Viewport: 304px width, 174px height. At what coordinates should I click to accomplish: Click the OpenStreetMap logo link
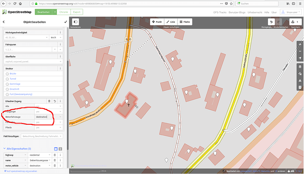pos(17,12)
